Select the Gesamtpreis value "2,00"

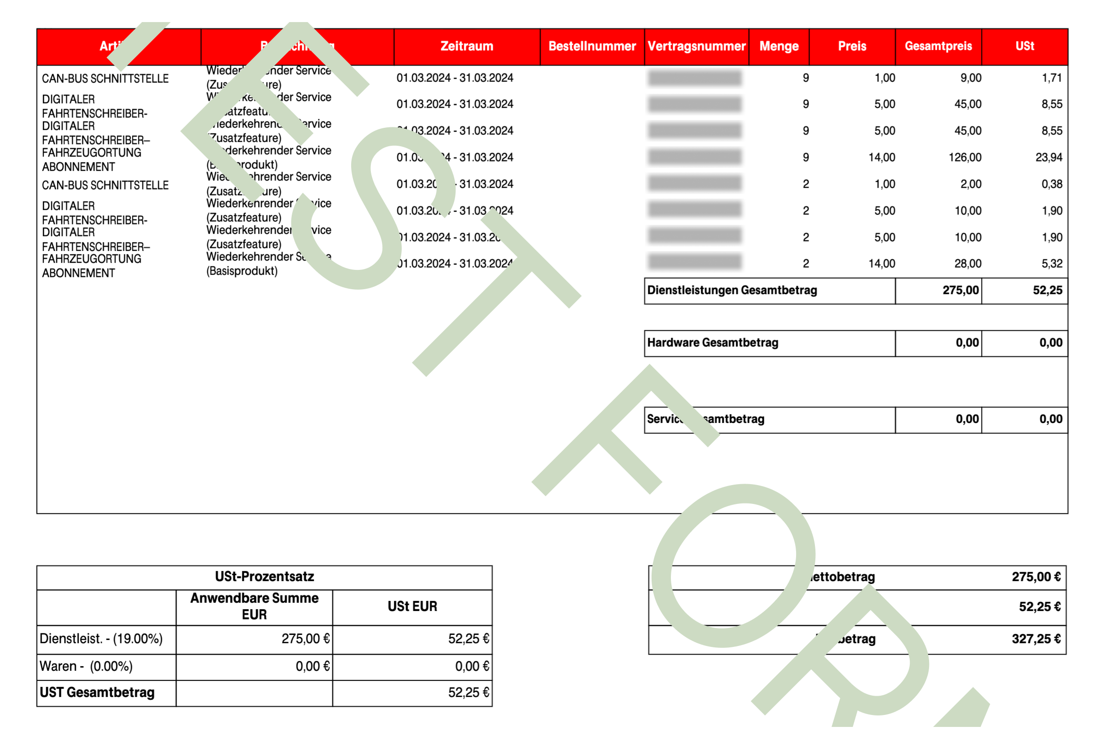970,184
